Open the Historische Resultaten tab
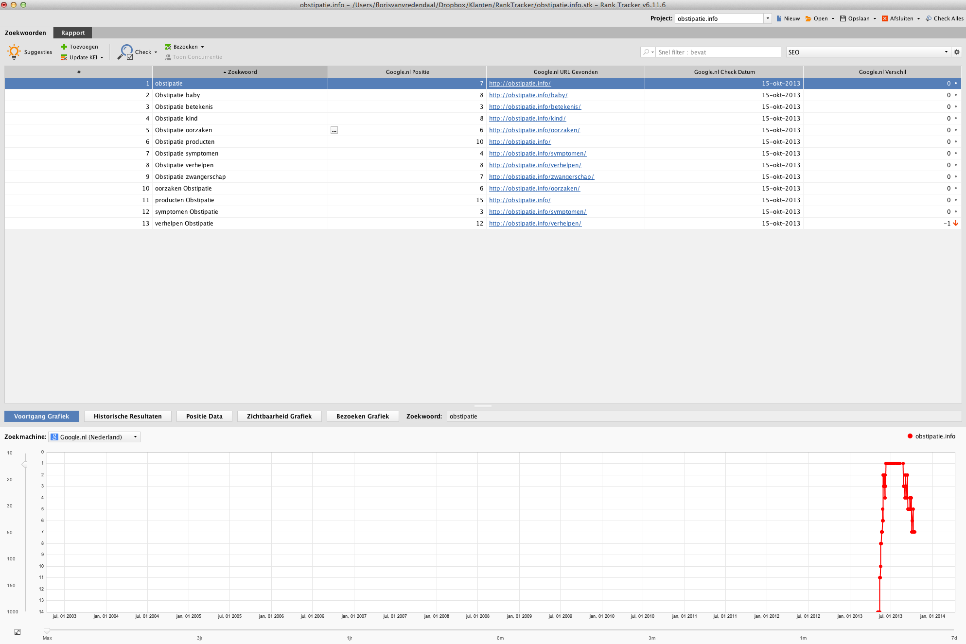 coord(128,416)
